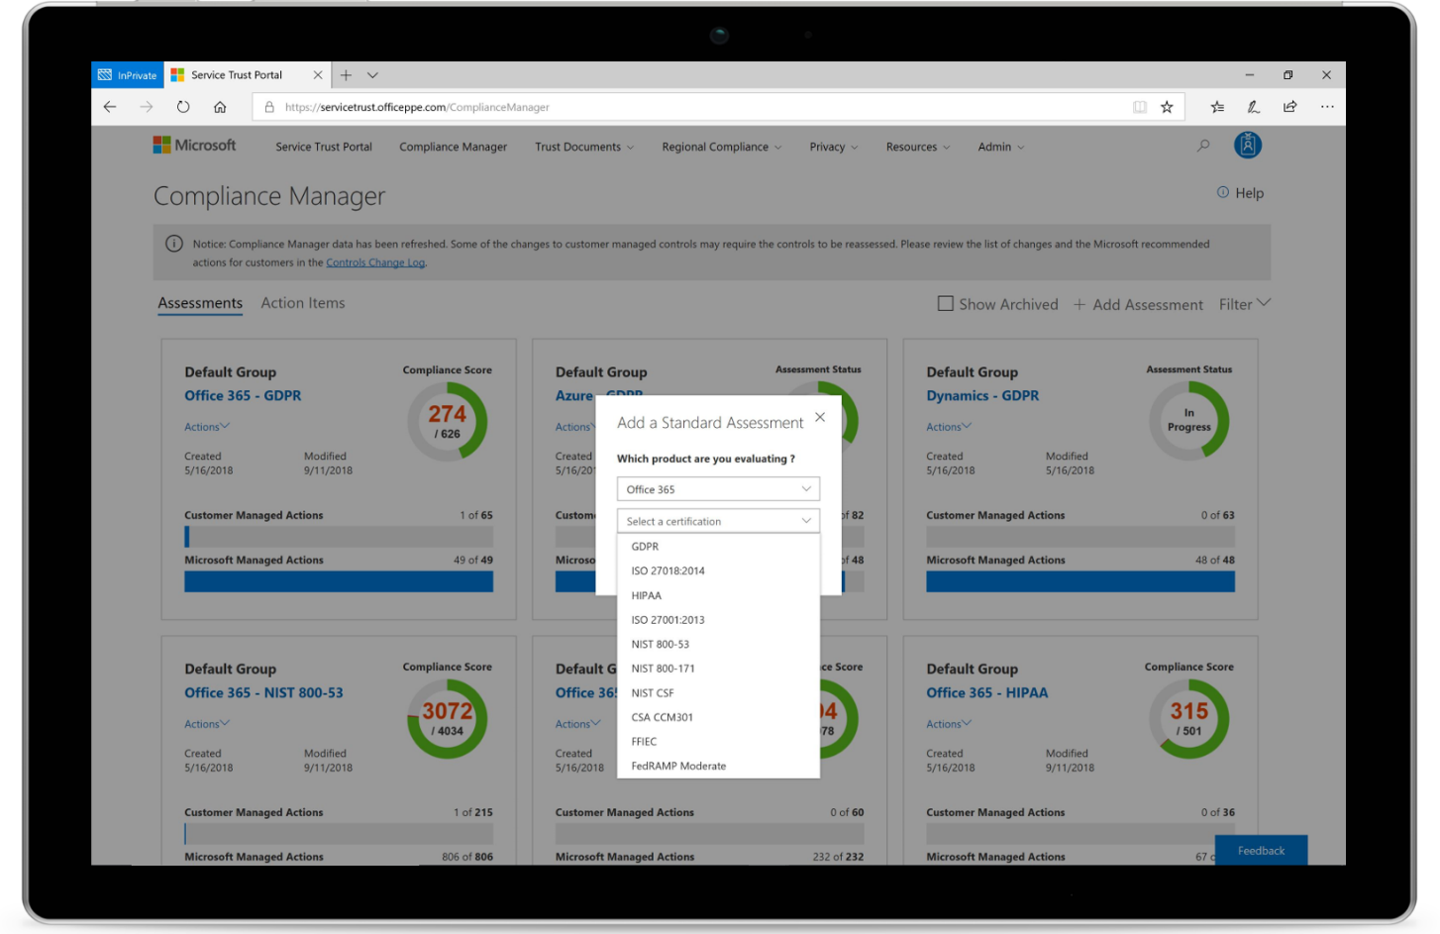The height and width of the screenshot is (934, 1440).
Task: Click the user account profile icon
Action: coord(1248,145)
